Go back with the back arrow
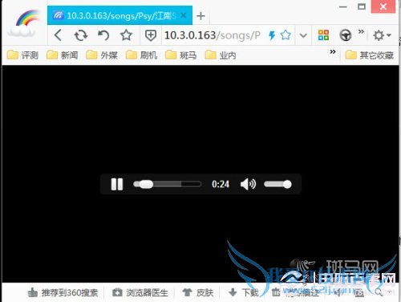401x302 pixels. pos(58,35)
